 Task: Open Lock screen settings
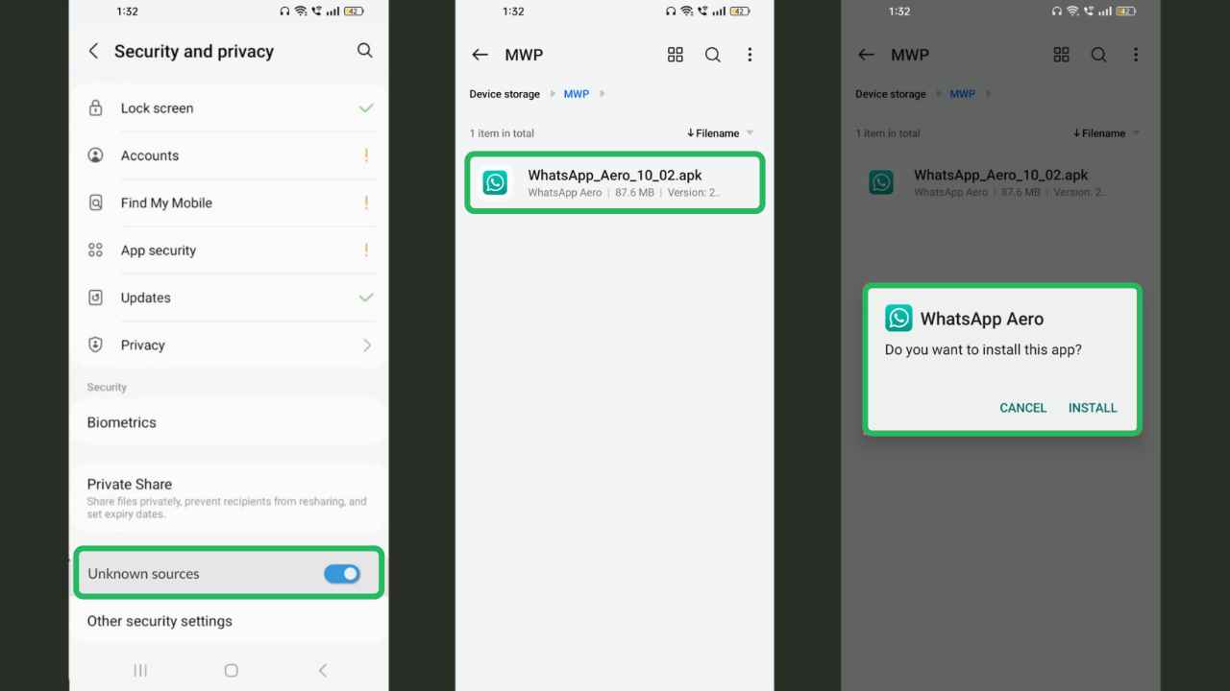[x=229, y=108]
